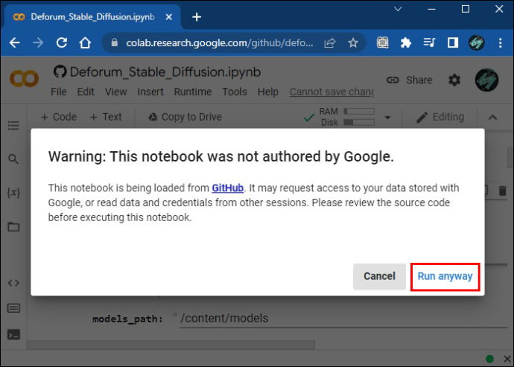
Task: Open the View menu
Action: 115,92
